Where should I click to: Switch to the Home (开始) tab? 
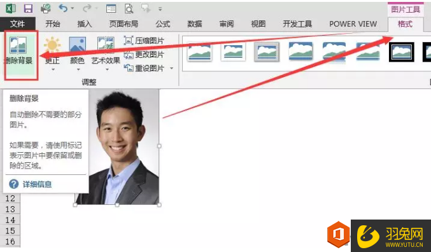click(x=52, y=24)
